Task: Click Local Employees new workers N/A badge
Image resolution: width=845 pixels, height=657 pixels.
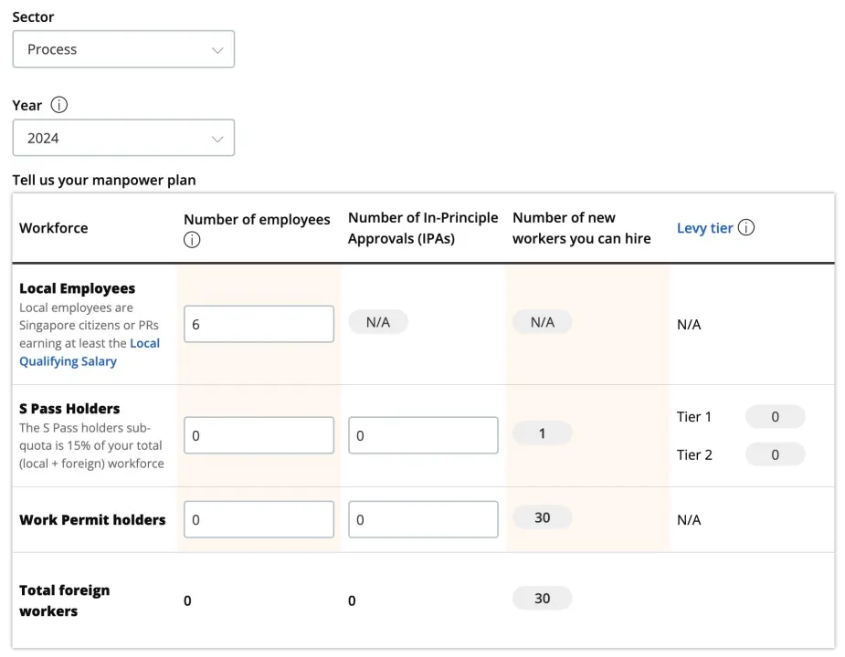Action: tap(542, 322)
